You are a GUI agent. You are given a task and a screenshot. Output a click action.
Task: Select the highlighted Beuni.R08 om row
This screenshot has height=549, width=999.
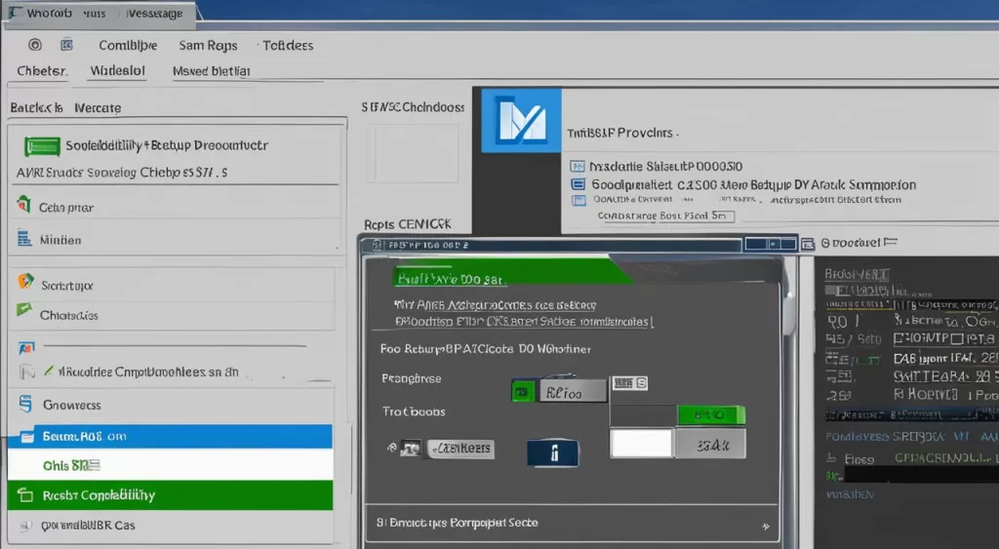(x=170, y=436)
